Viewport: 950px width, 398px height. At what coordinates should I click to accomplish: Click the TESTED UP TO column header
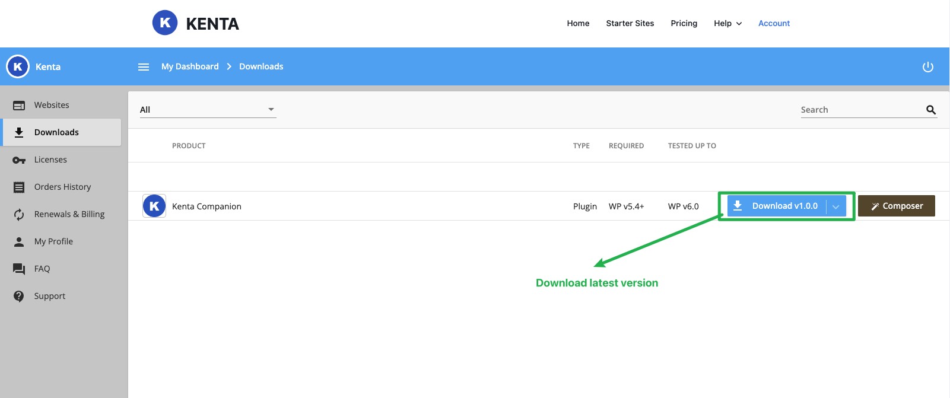point(692,146)
